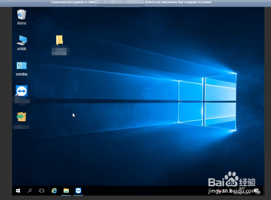Show hidden tray icons chevron
271x200 pixels.
pyautogui.click(x=213, y=191)
